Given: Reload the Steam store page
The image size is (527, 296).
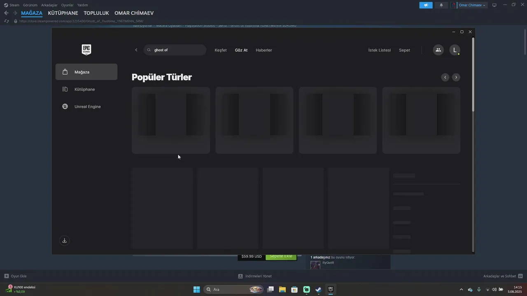Looking at the screenshot, I should pyautogui.click(x=6, y=21).
